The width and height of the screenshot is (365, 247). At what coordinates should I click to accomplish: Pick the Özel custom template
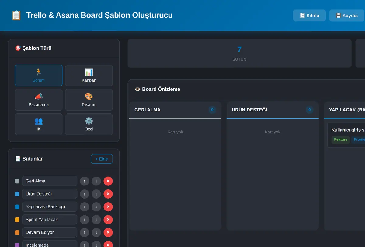89,124
